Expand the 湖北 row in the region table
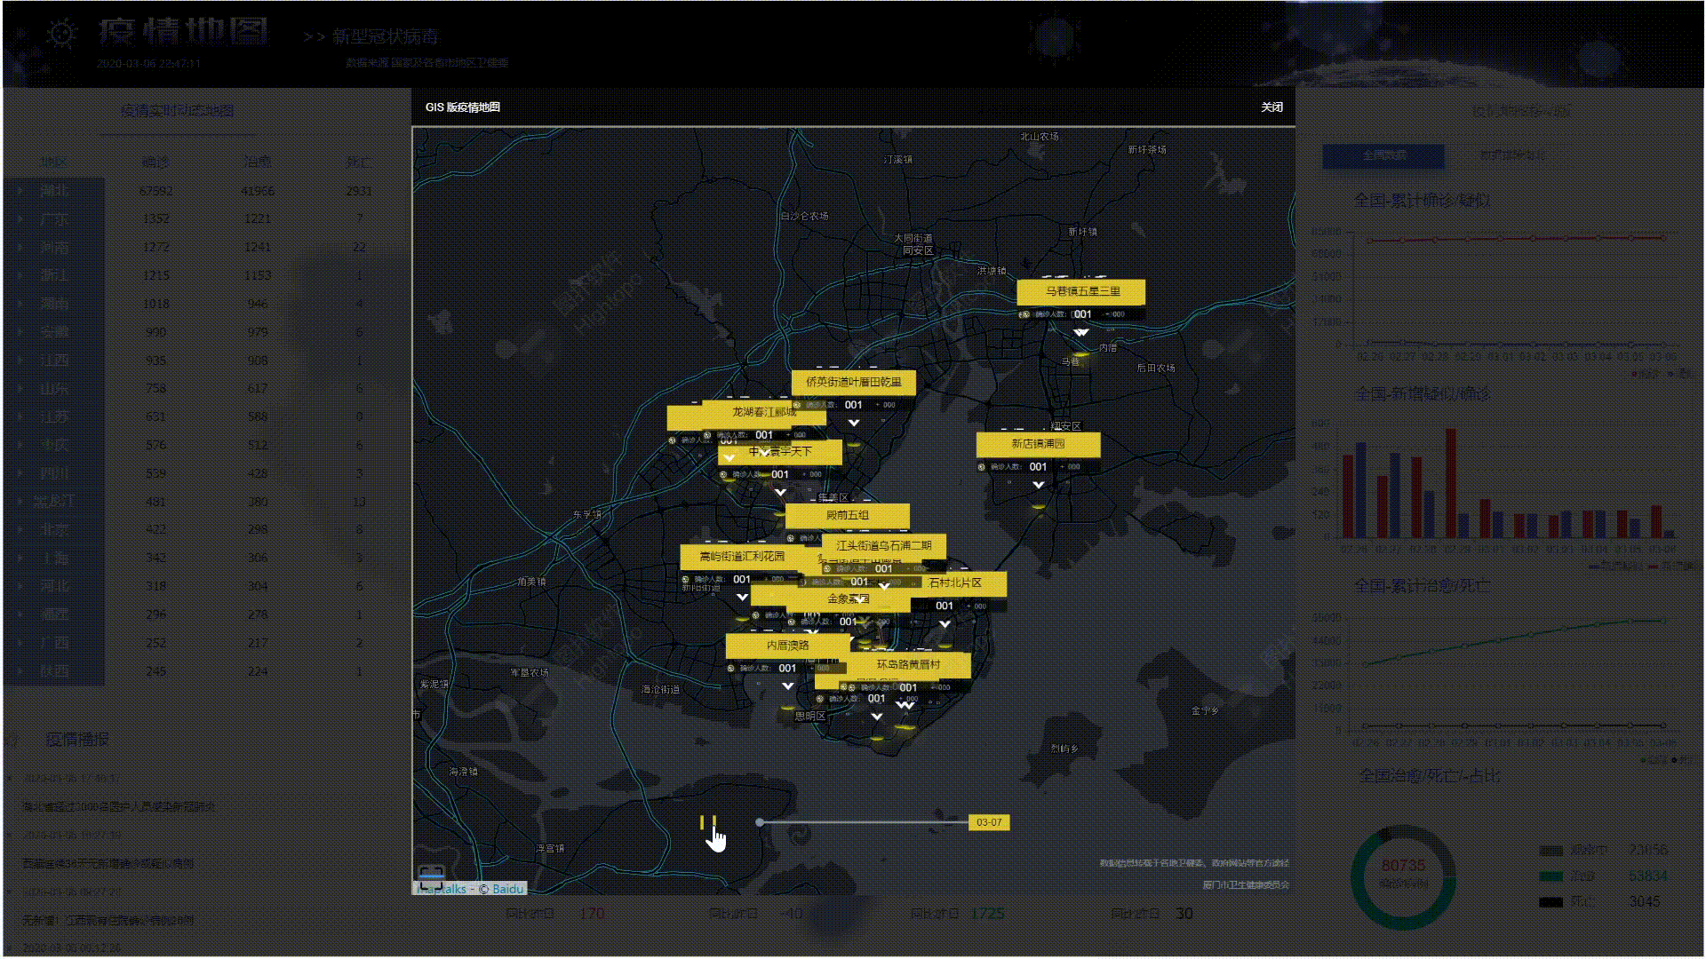1706x959 pixels. click(x=20, y=190)
